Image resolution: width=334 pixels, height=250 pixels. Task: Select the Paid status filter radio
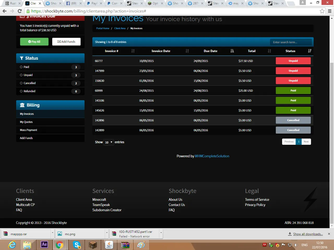click(x=21, y=67)
